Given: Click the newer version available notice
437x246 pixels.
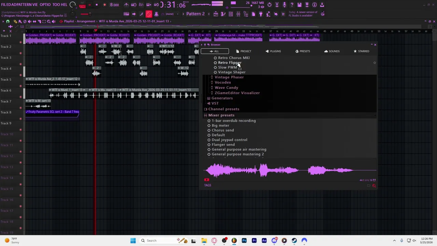Looking at the screenshot, I should (x=303, y=14).
